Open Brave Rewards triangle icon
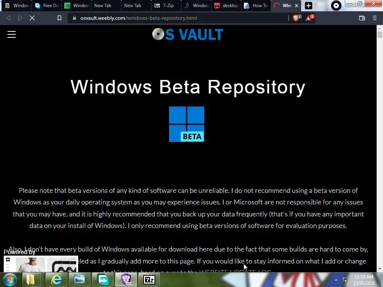 point(309,18)
